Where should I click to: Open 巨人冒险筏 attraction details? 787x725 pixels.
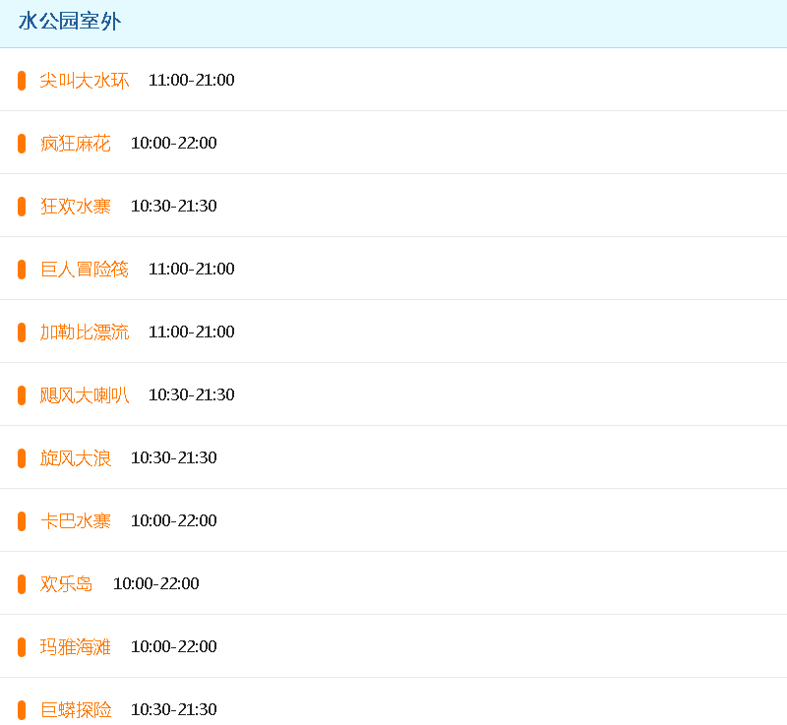[85, 270]
